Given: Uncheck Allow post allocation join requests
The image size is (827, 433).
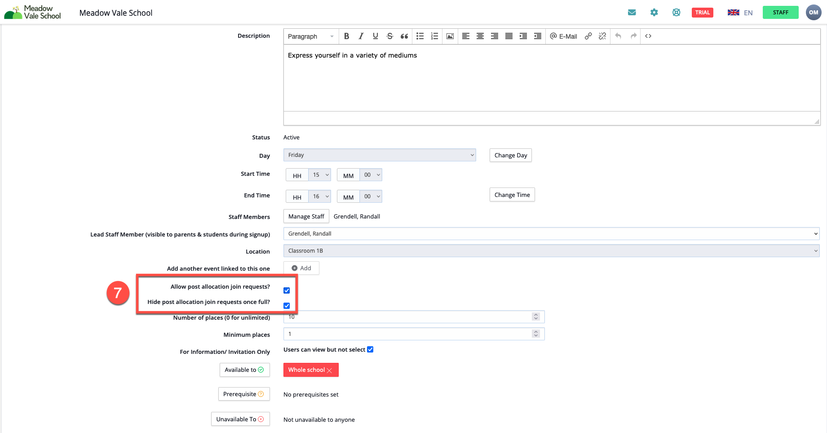Looking at the screenshot, I should (287, 290).
